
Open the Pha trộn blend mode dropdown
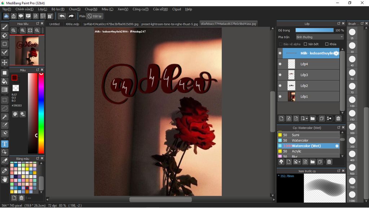point(320,37)
